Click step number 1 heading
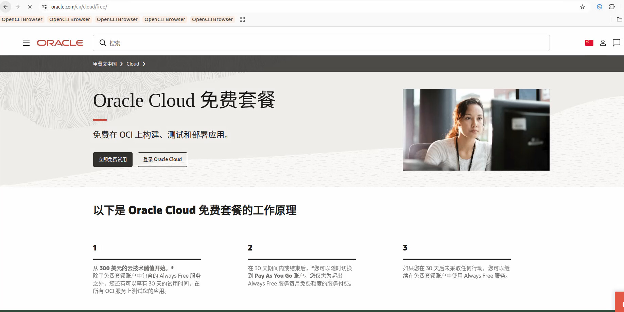This screenshot has height=312, width=624. (x=95, y=248)
